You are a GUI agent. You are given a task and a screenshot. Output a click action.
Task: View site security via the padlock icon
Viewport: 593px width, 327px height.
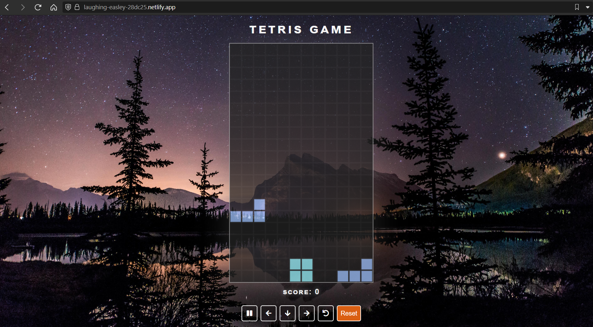click(x=77, y=7)
